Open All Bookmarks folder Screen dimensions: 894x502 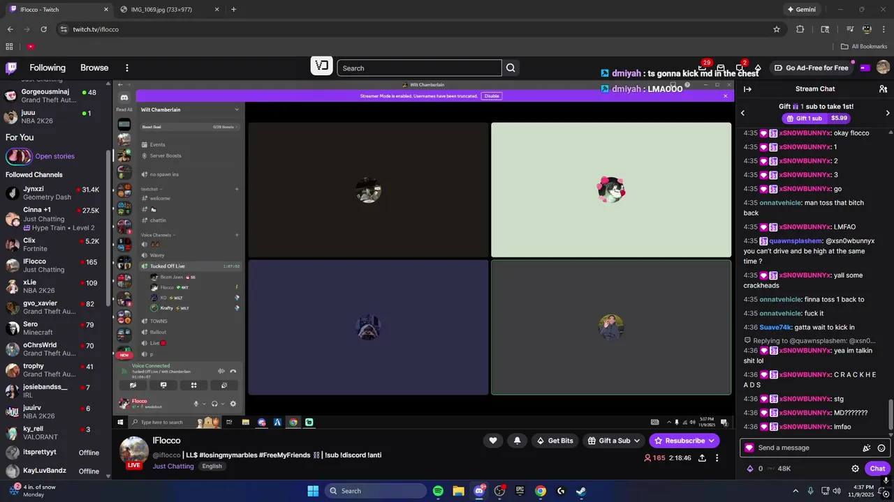pos(864,47)
